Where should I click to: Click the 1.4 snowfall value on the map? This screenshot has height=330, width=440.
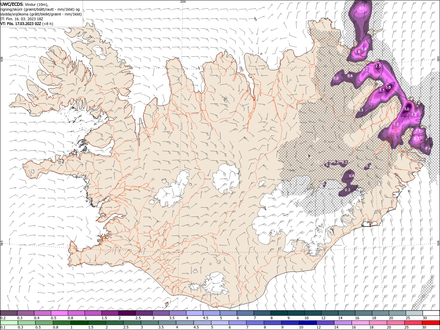coord(364,49)
